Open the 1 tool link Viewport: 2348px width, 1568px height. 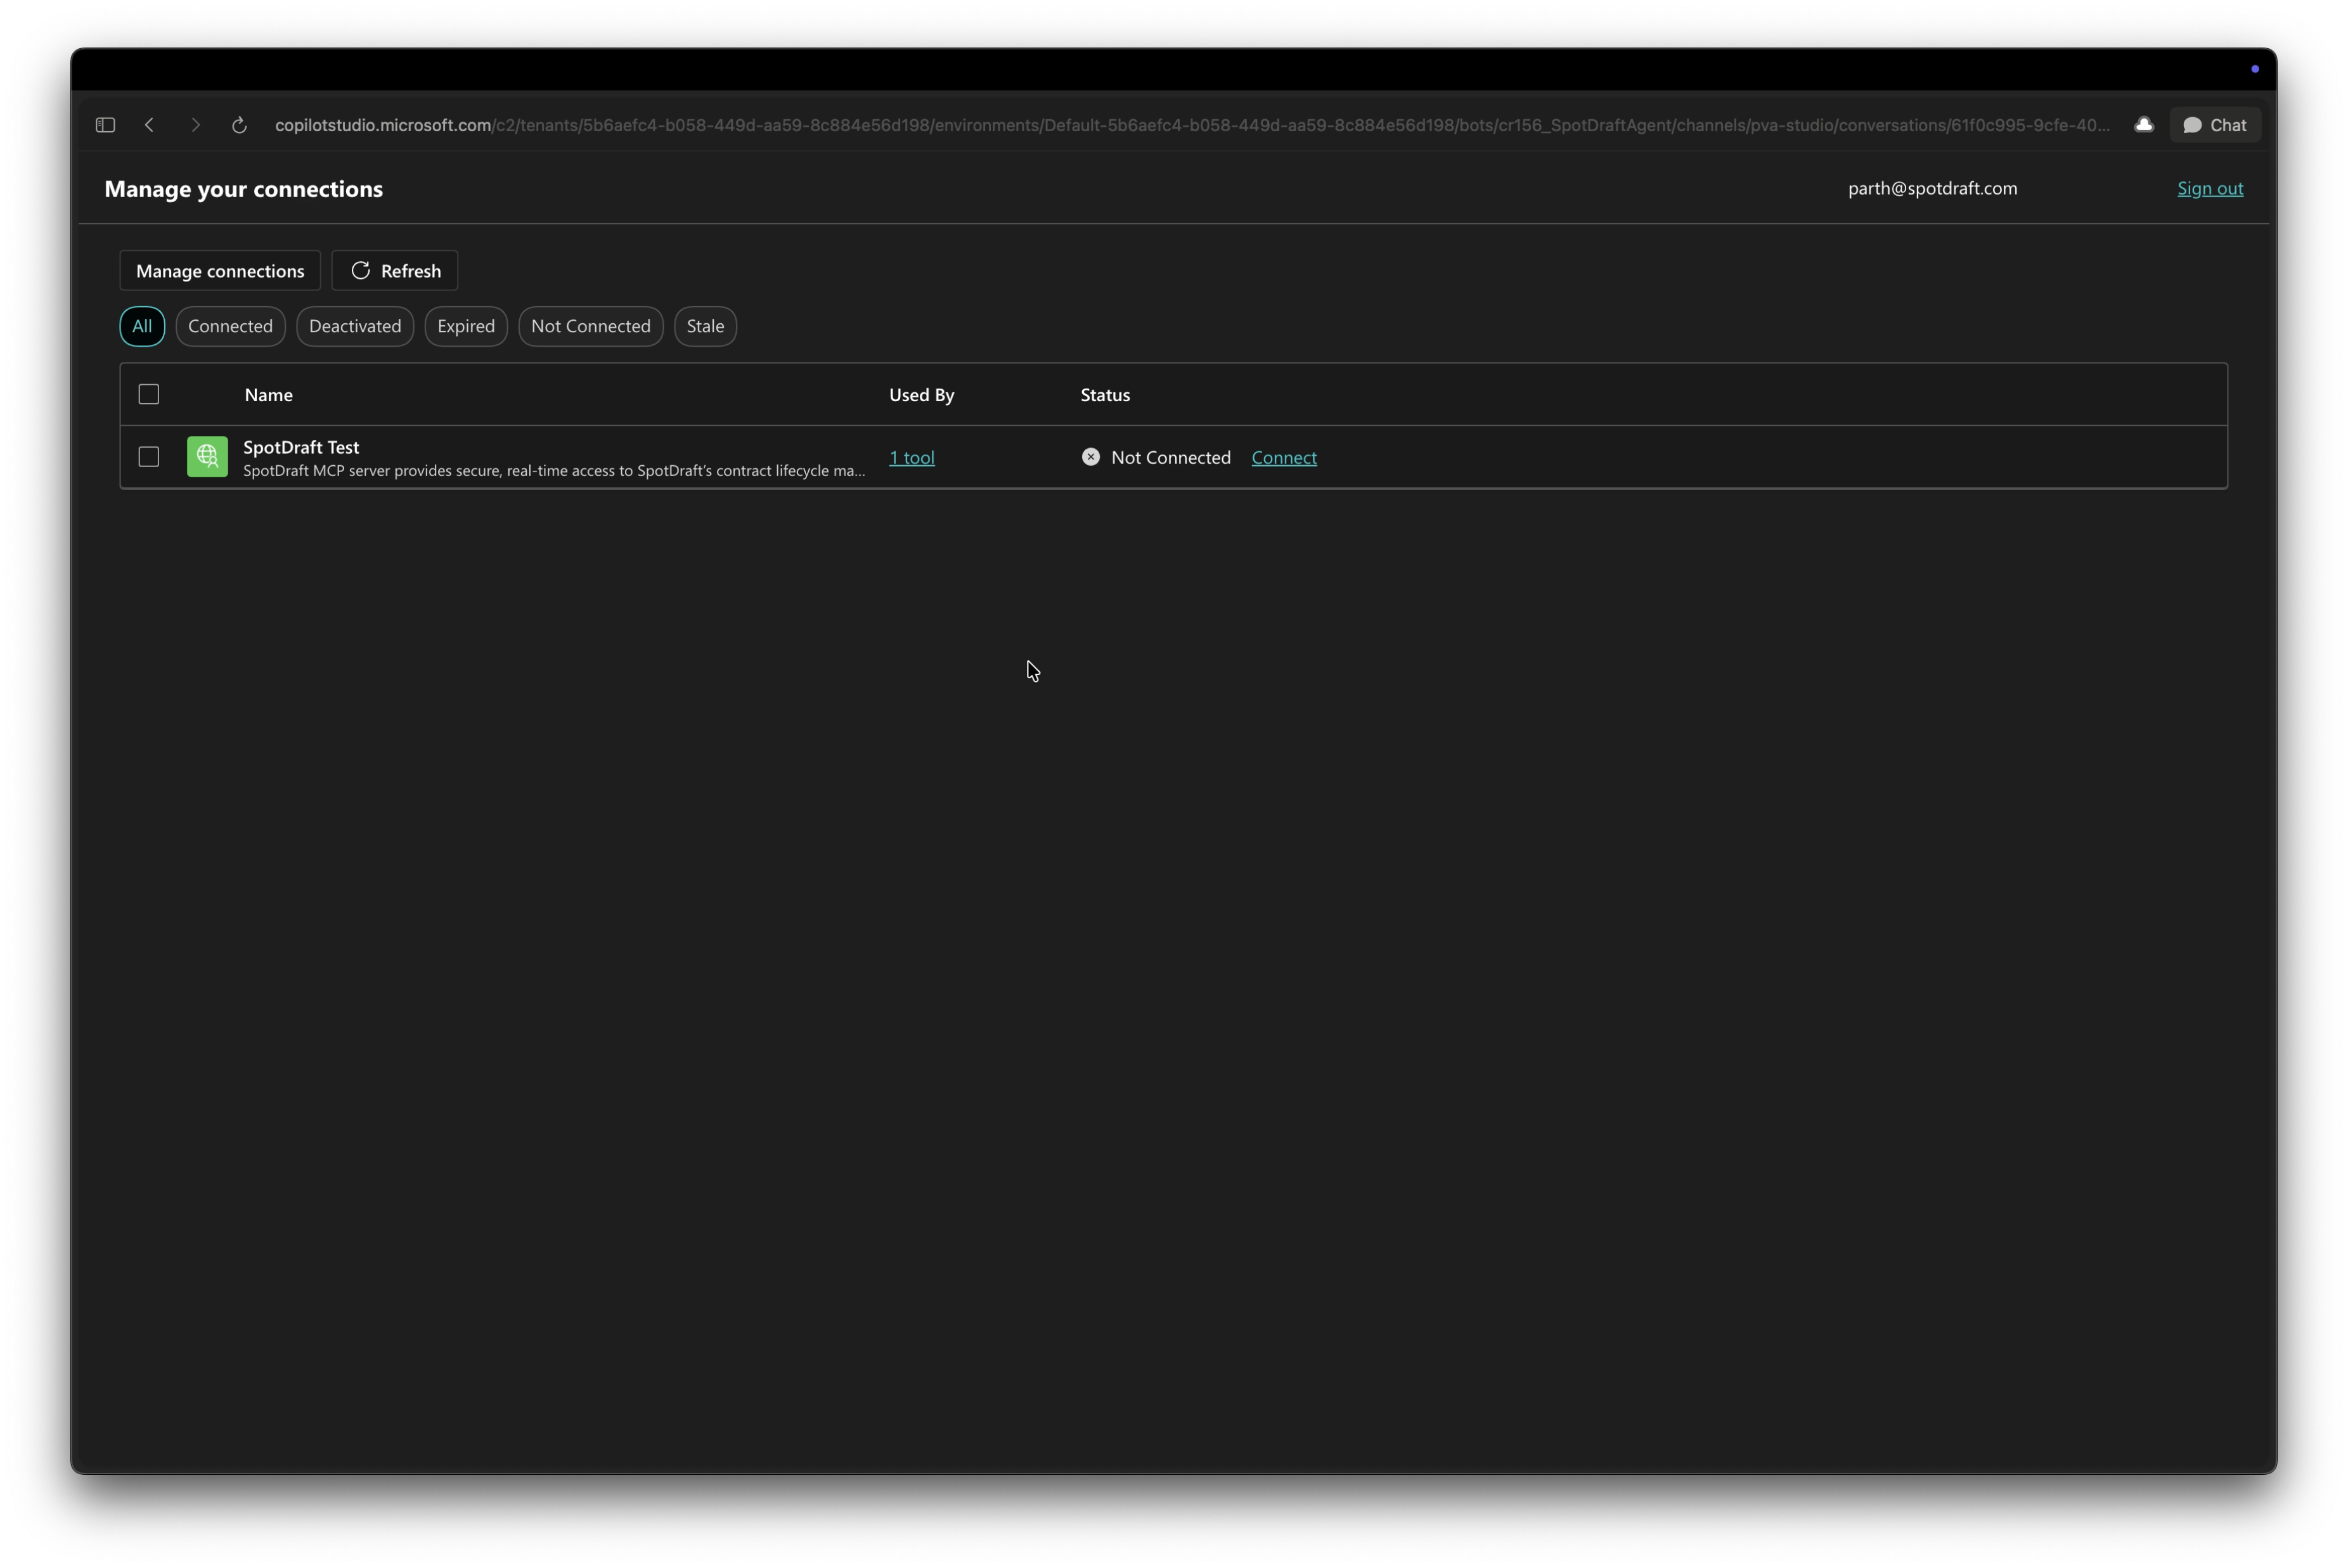point(912,458)
